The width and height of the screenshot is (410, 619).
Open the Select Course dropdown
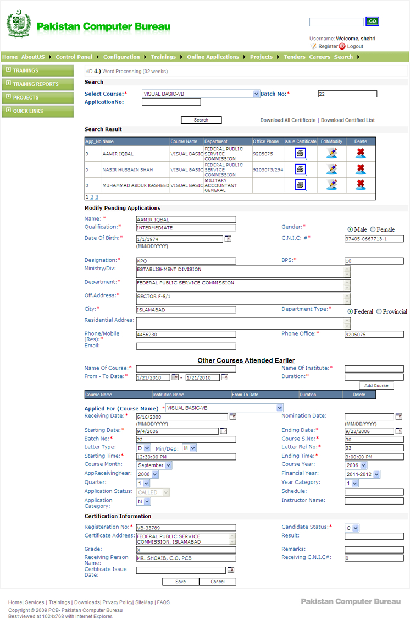201,94
